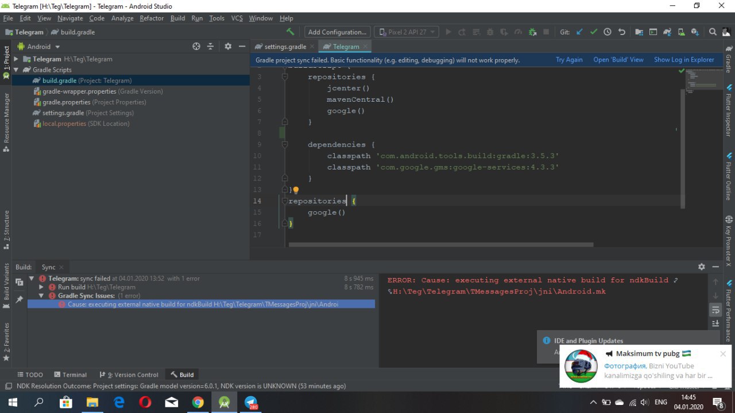Open the File menu
735x413 pixels.
(x=8, y=18)
